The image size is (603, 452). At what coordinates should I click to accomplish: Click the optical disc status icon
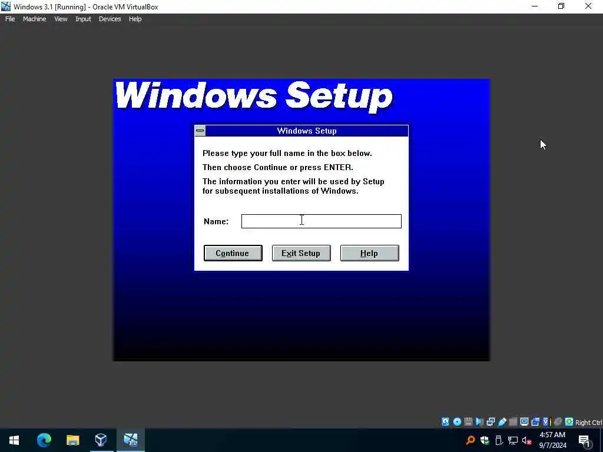click(457, 421)
